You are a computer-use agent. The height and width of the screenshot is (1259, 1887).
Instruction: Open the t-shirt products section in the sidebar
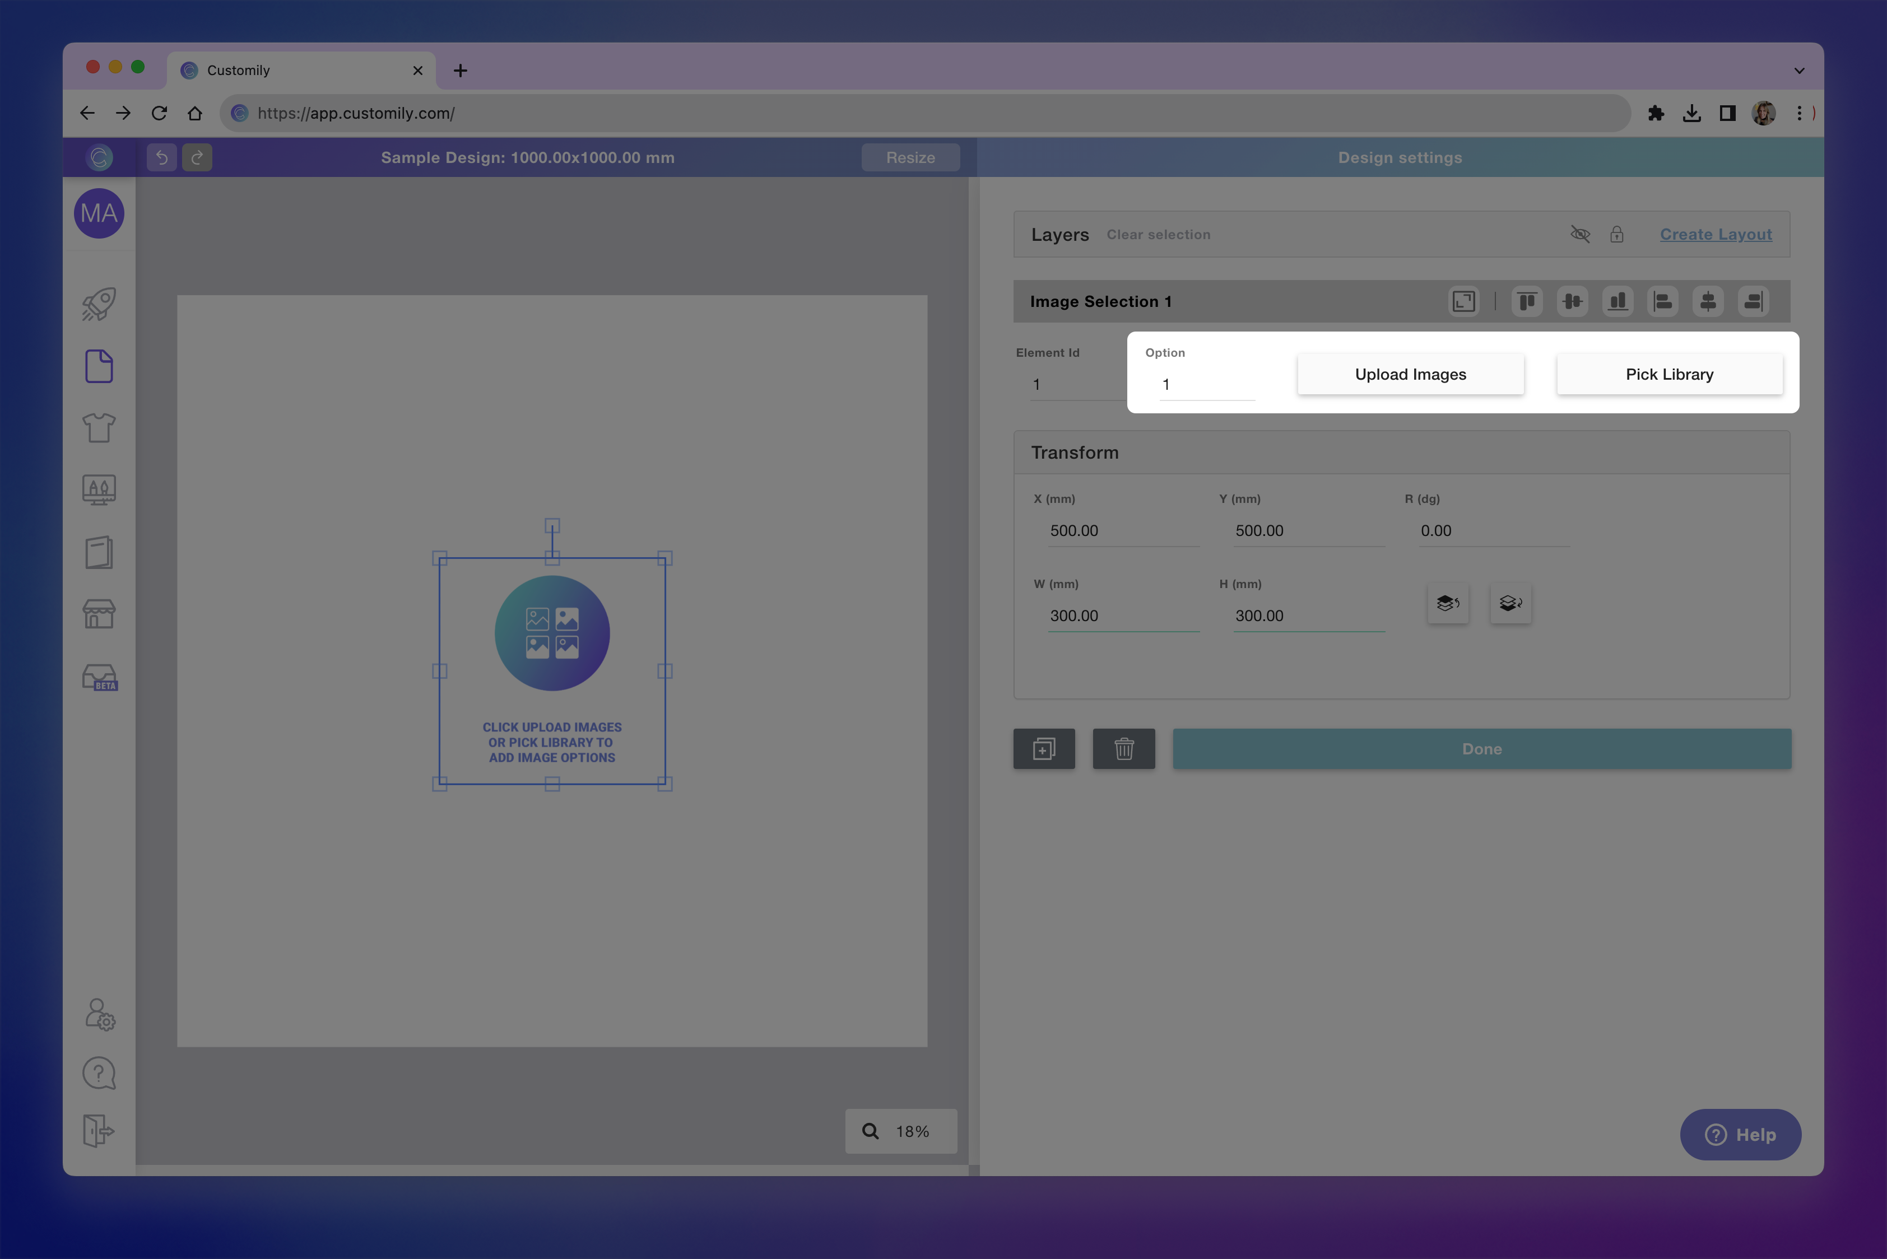click(98, 428)
